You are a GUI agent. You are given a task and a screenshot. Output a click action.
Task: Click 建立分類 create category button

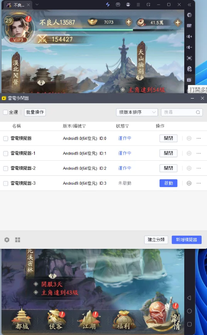156,240
